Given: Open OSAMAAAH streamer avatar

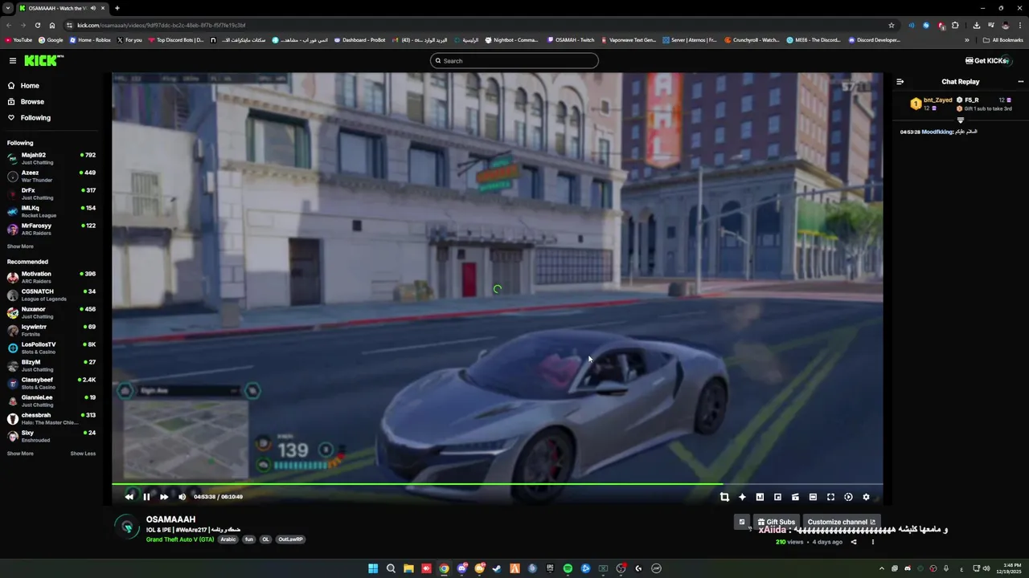Looking at the screenshot, I should [x=126, y=527].
